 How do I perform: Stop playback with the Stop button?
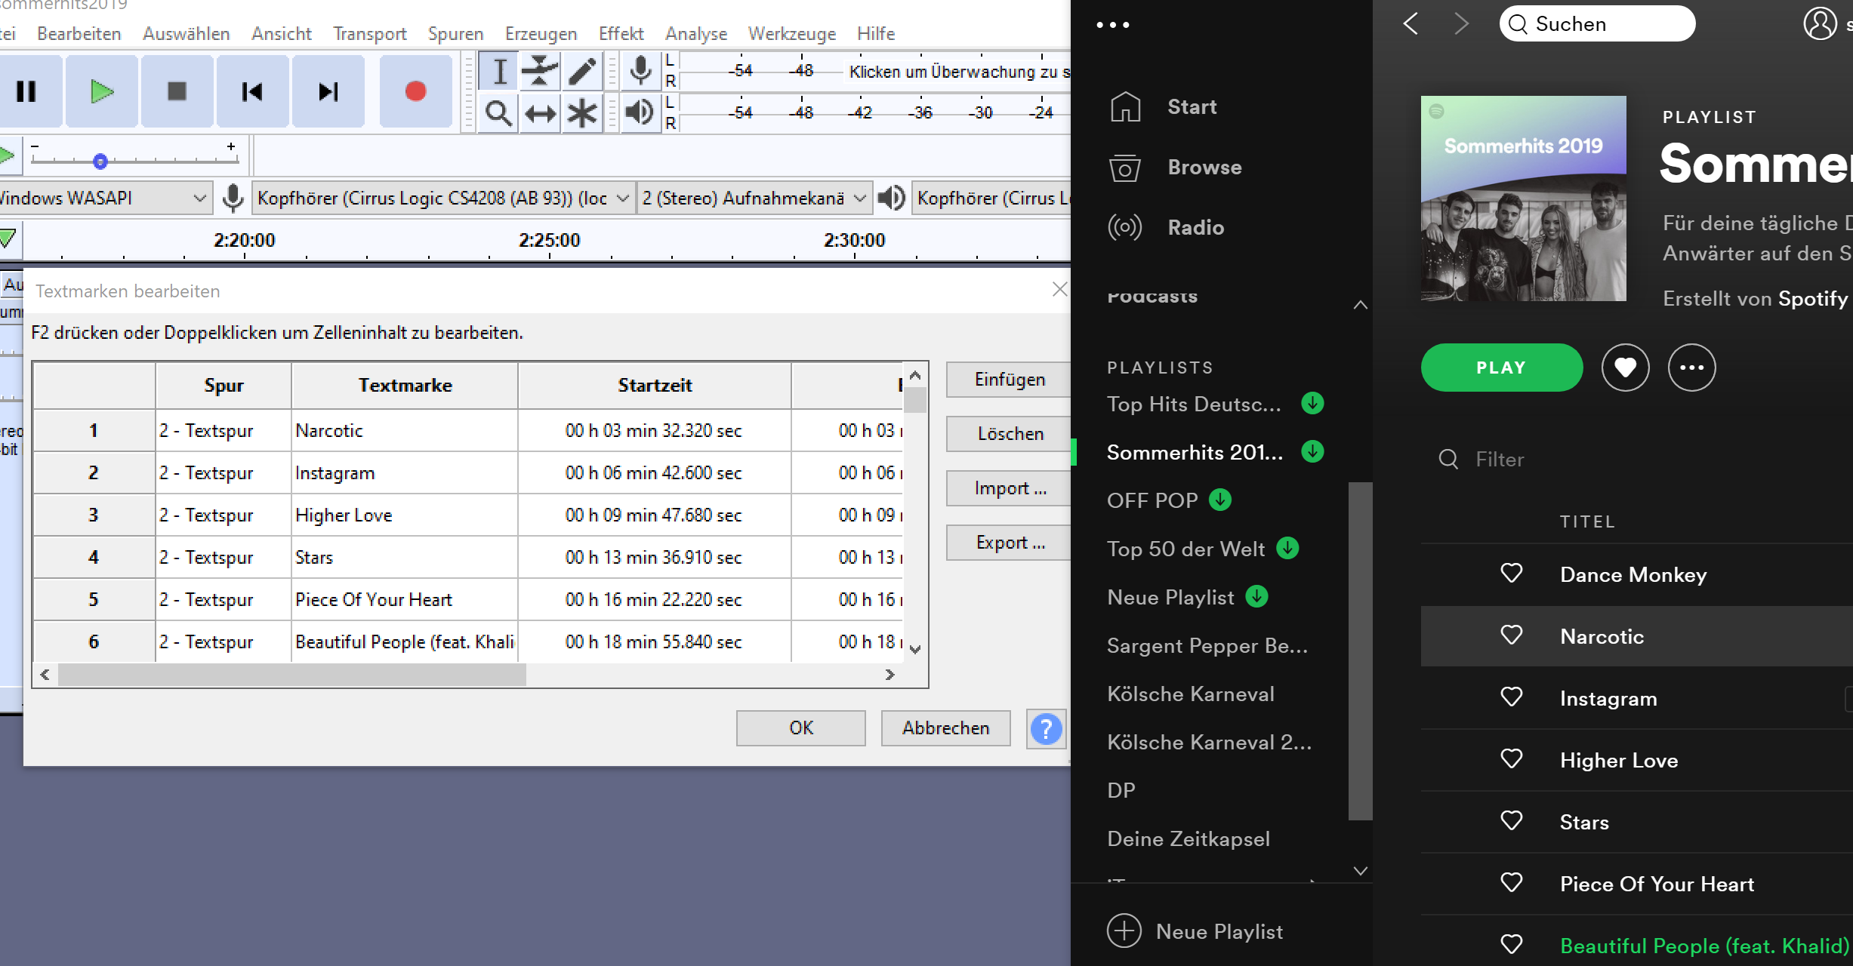tap(177, 91)
